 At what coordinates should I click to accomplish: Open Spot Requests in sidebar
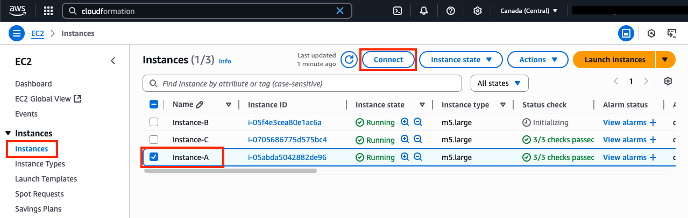coord(39,194)
